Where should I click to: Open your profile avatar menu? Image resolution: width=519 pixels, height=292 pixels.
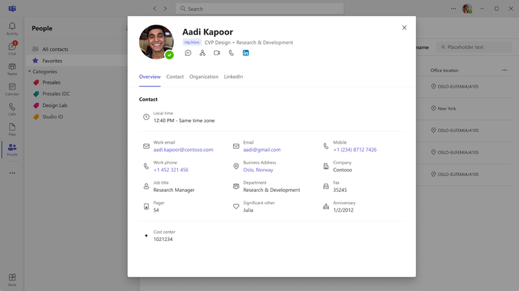click(467, 8)
